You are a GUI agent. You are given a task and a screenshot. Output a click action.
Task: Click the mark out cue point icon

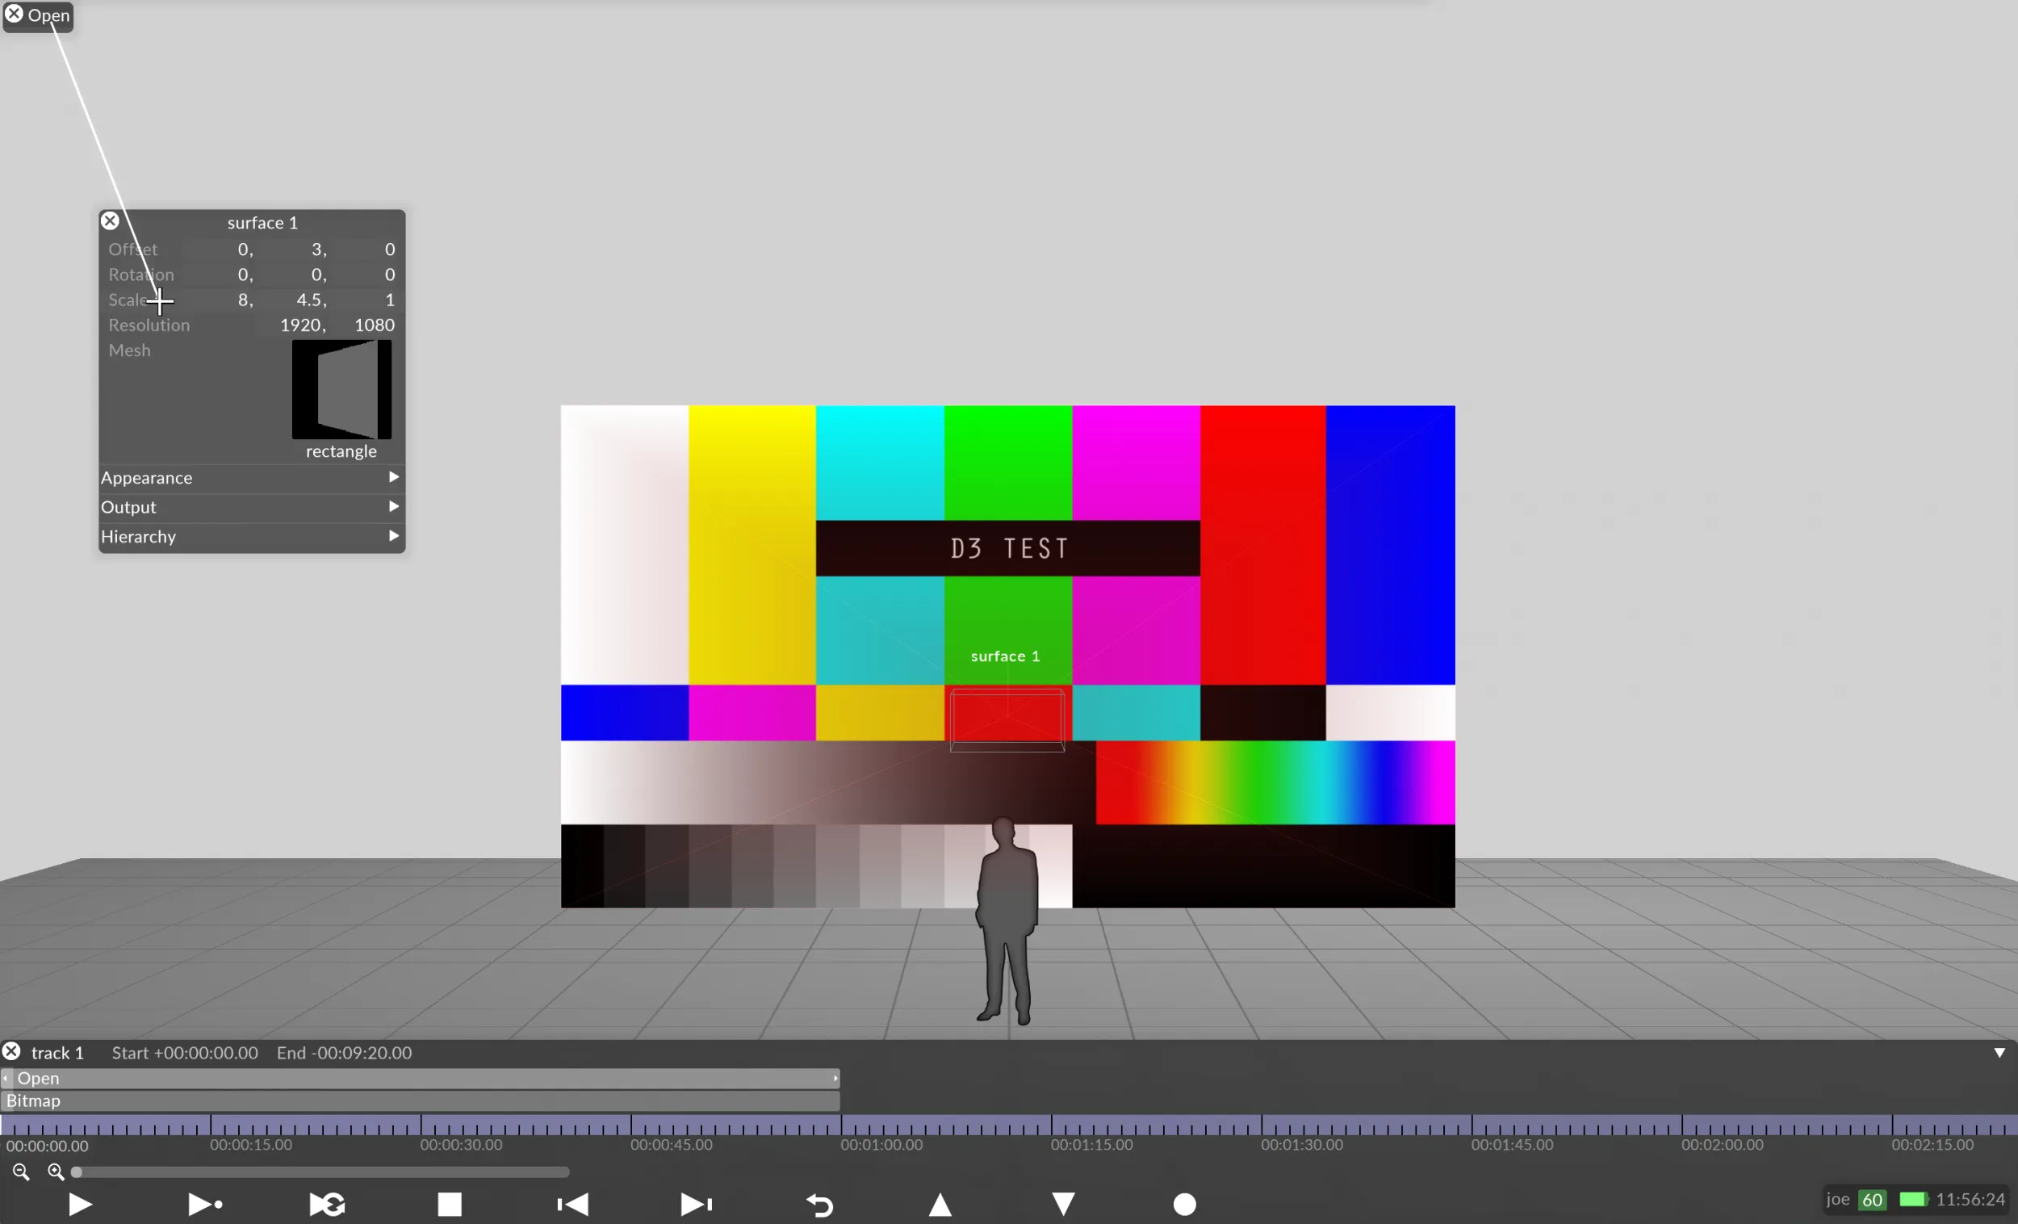(x=1062, y=1205)
